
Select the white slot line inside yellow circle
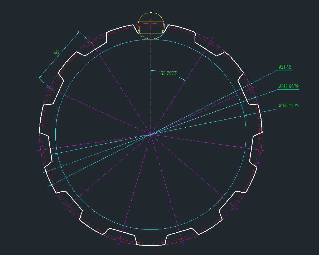tap(151, 33)
